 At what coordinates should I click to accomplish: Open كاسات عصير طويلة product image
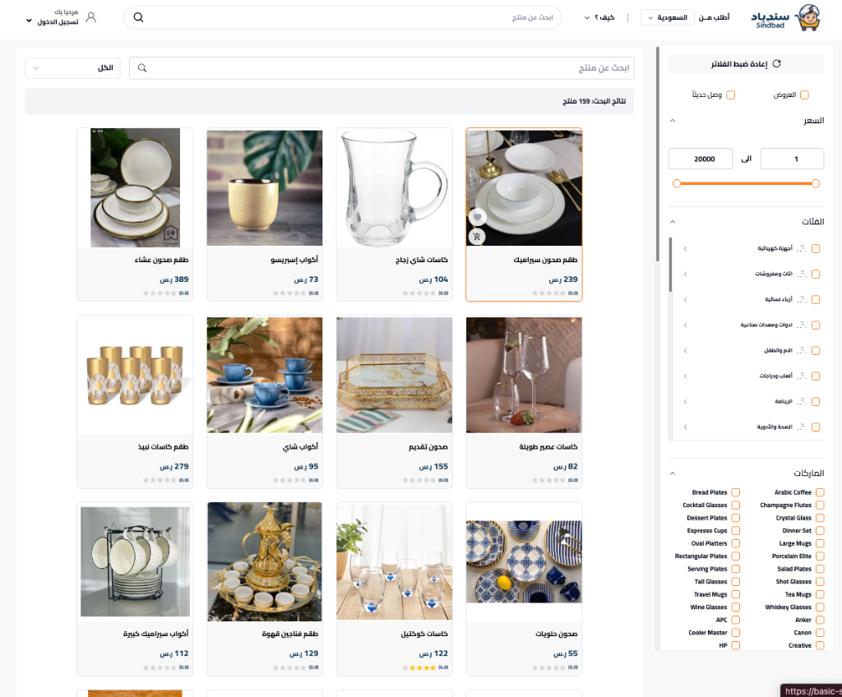tap(524, 375)
